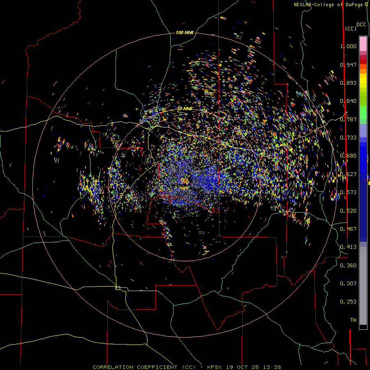Click the 0.413 legend value

point(348,247)
